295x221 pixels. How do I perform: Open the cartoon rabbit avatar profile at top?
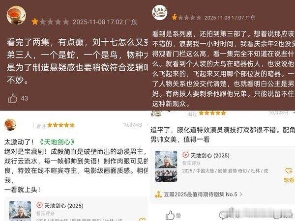pos(159,13)
